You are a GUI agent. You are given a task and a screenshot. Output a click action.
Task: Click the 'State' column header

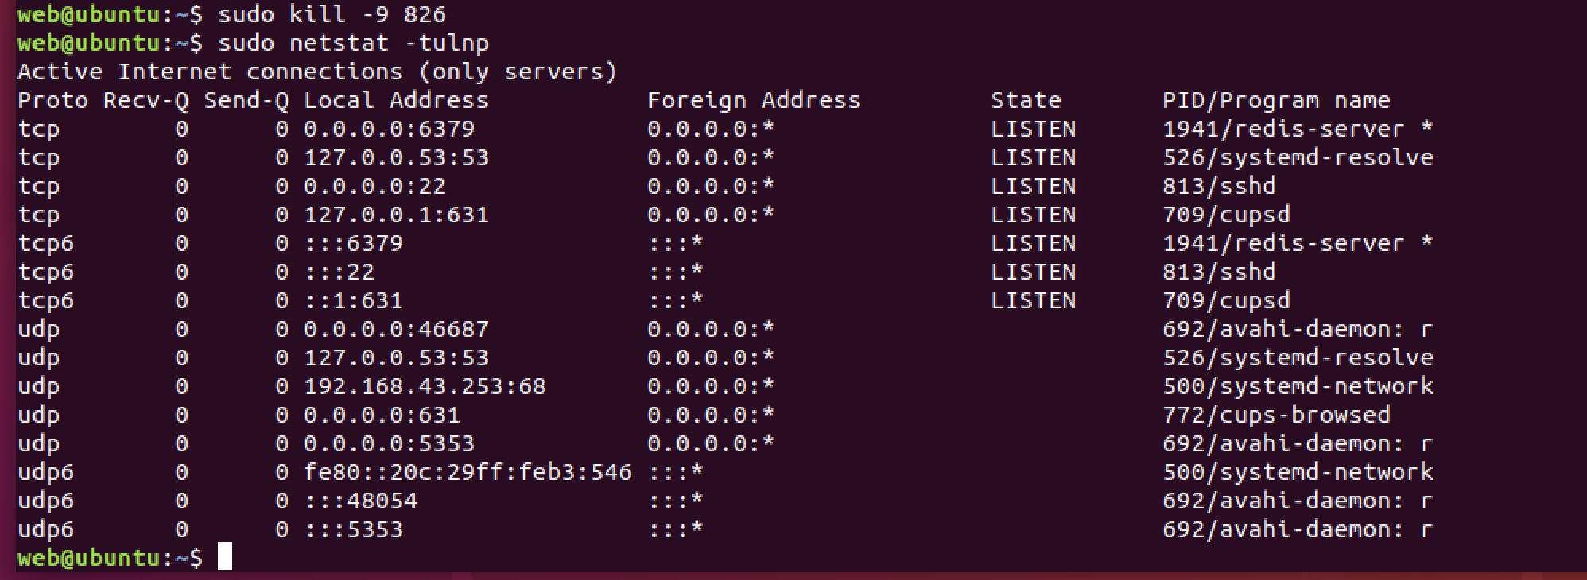coord(1025,100)
